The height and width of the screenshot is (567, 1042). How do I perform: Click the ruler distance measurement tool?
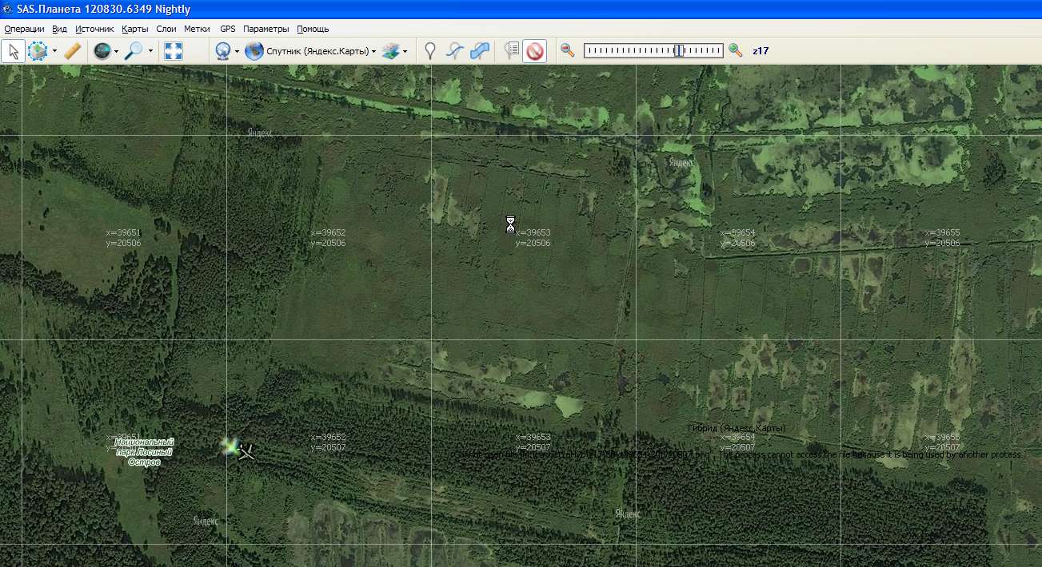point(73,51)
